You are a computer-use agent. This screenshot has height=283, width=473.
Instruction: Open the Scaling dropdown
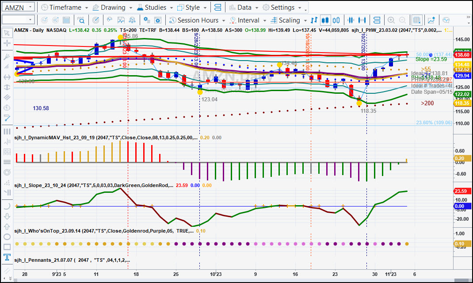[x=289, y=20]
